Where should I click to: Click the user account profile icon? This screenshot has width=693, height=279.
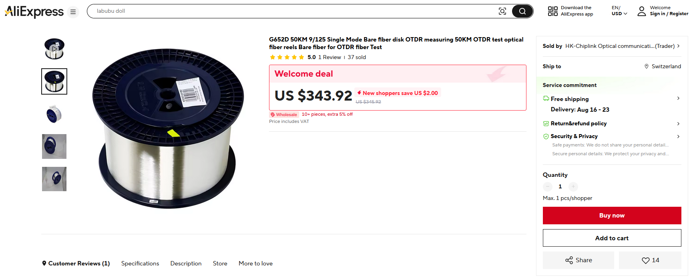[x=641, y=11]
